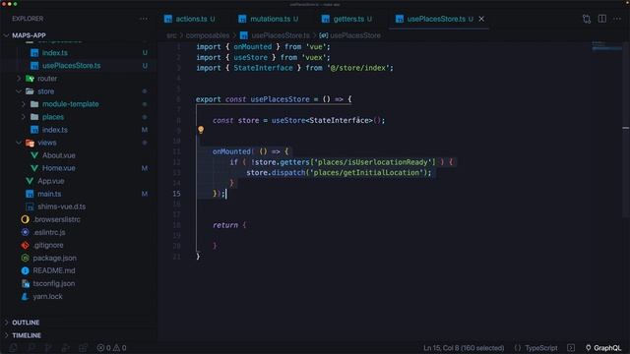Split the editor to the right
Image resolution: width=630 pixels, height=354 pixels.
coord(601,19)
